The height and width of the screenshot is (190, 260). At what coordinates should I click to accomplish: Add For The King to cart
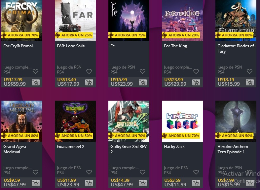pos(196,82)
